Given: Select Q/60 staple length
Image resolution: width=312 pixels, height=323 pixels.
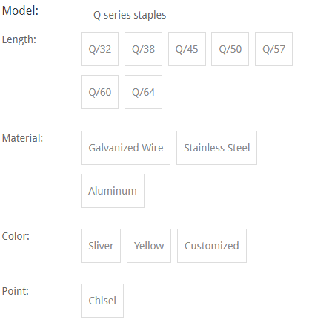Looking at the screenshot, I should click(x=99, y=92).
